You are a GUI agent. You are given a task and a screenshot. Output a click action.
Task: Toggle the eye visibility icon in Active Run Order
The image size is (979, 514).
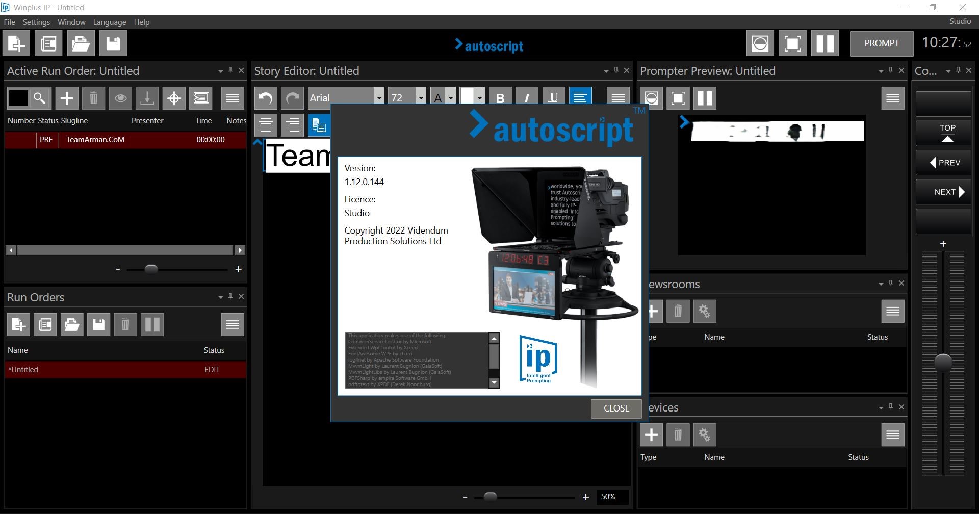click(120, 98)
